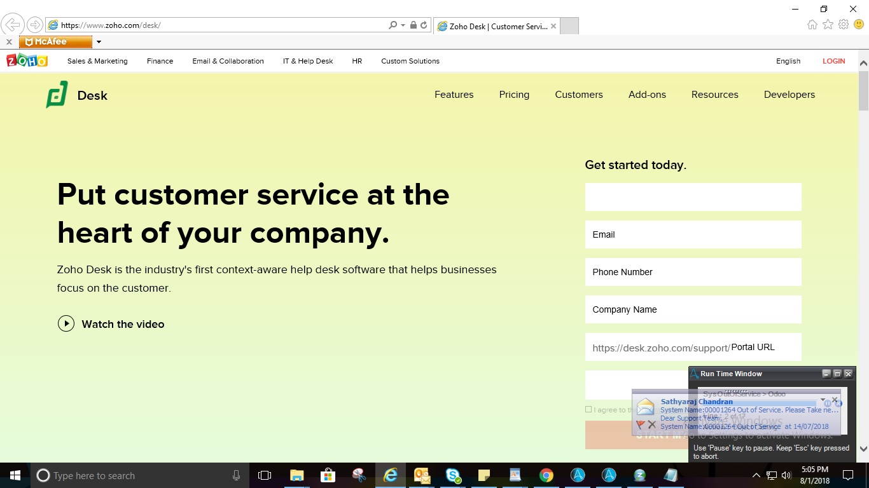Open Sticky Notes from the taskbar
This screenshot has width=869, height=488.
click(484, 475)
